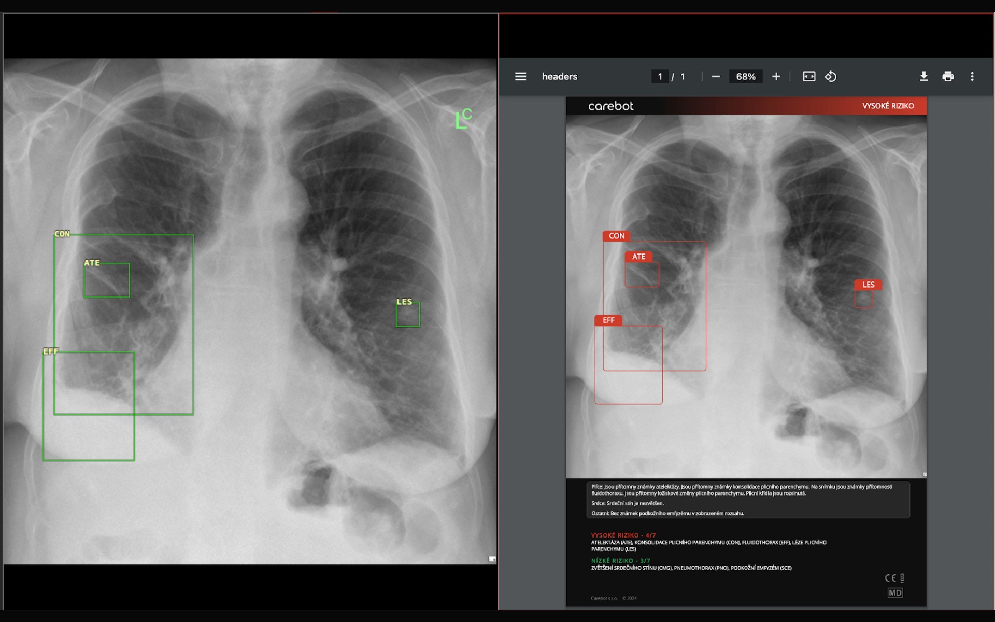Screen dimensions: 995x622
Task: Click the zoom in plus icon
Action: pos(776,77)
